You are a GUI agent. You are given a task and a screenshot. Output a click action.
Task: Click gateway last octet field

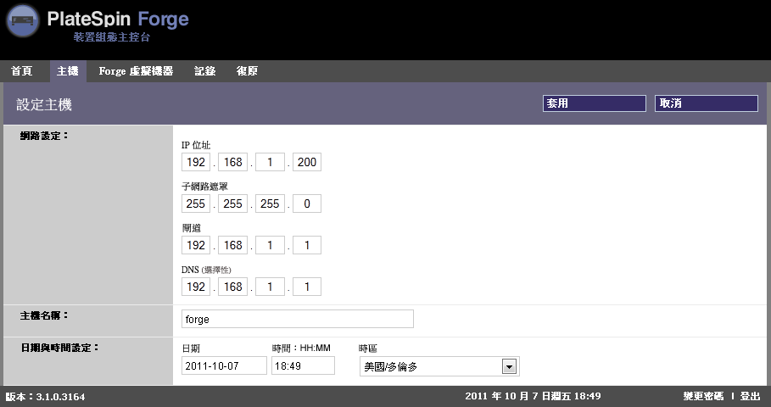click(307, 245)
